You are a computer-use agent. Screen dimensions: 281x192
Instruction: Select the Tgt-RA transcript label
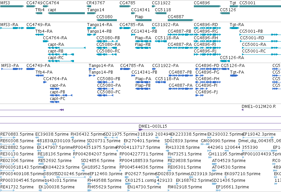(237, 24)
